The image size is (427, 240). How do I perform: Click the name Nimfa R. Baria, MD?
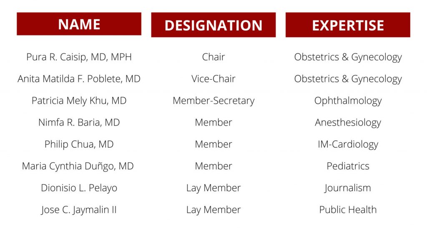pyautogui.click(x=79, y=122)
